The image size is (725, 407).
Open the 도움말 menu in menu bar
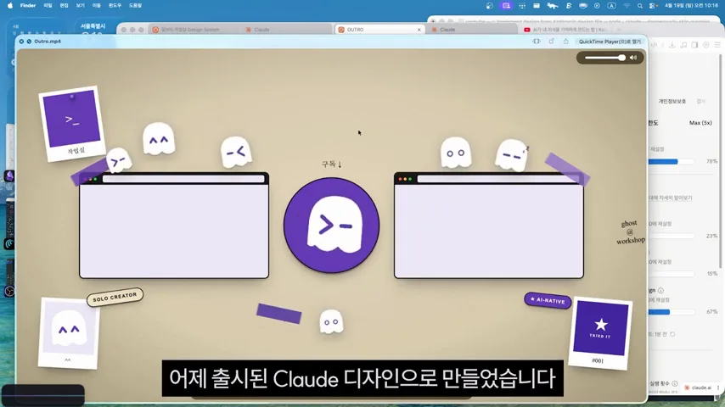(136, 6)
